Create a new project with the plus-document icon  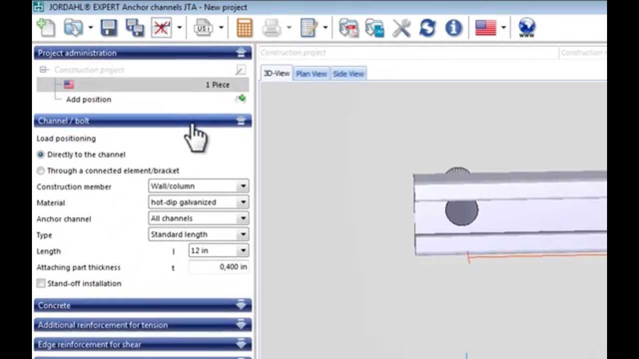(x=46, y=27)
